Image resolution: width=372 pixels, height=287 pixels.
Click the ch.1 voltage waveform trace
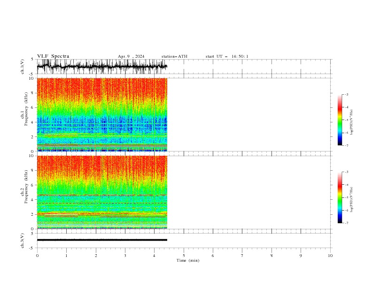click(102, 67)
